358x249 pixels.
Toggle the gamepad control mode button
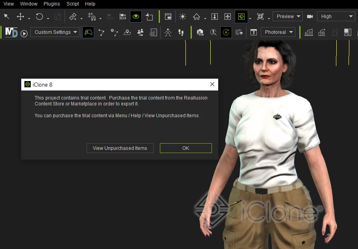coord(88,32)
